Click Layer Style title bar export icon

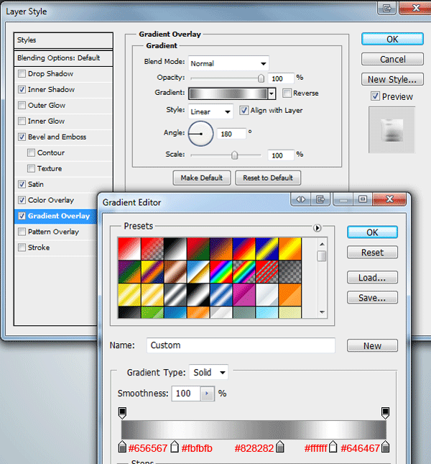[x=386, y=8]
